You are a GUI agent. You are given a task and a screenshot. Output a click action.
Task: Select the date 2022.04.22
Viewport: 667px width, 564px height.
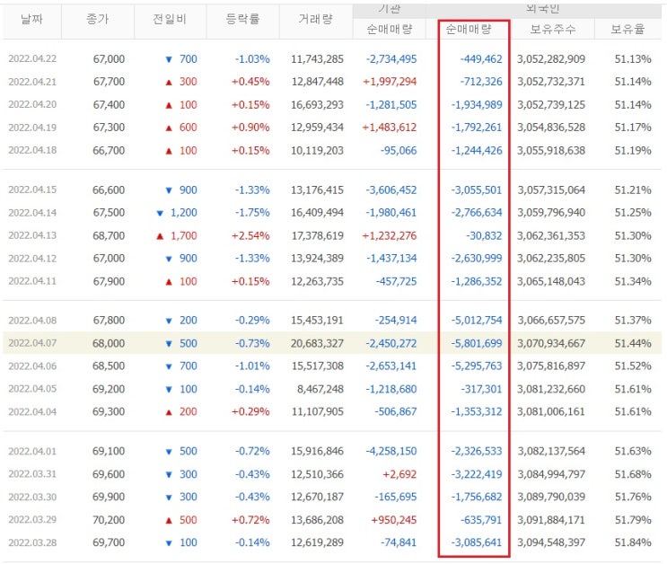click(x=32, y=58)
